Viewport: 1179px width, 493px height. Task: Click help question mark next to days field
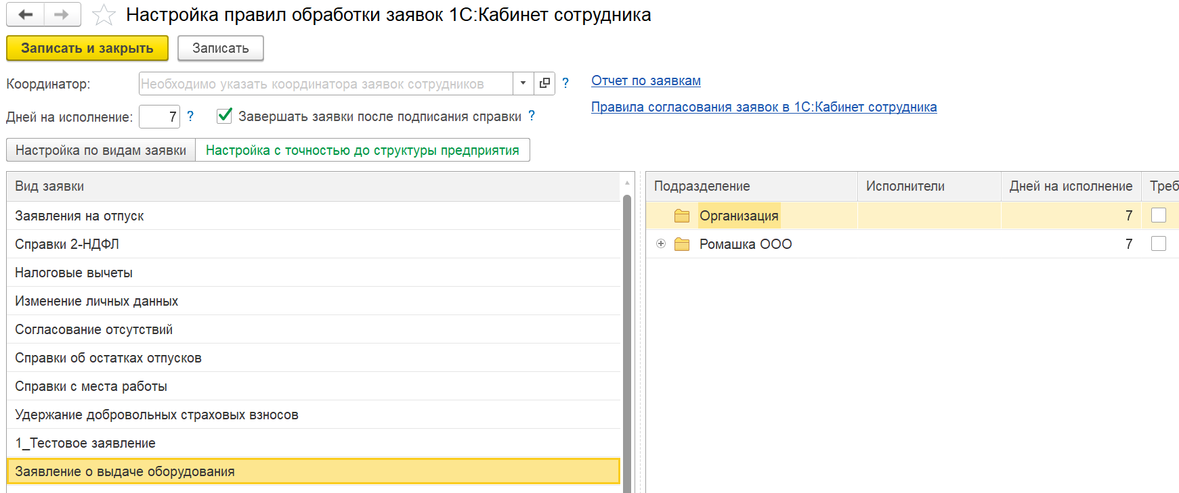pos(190,116)
